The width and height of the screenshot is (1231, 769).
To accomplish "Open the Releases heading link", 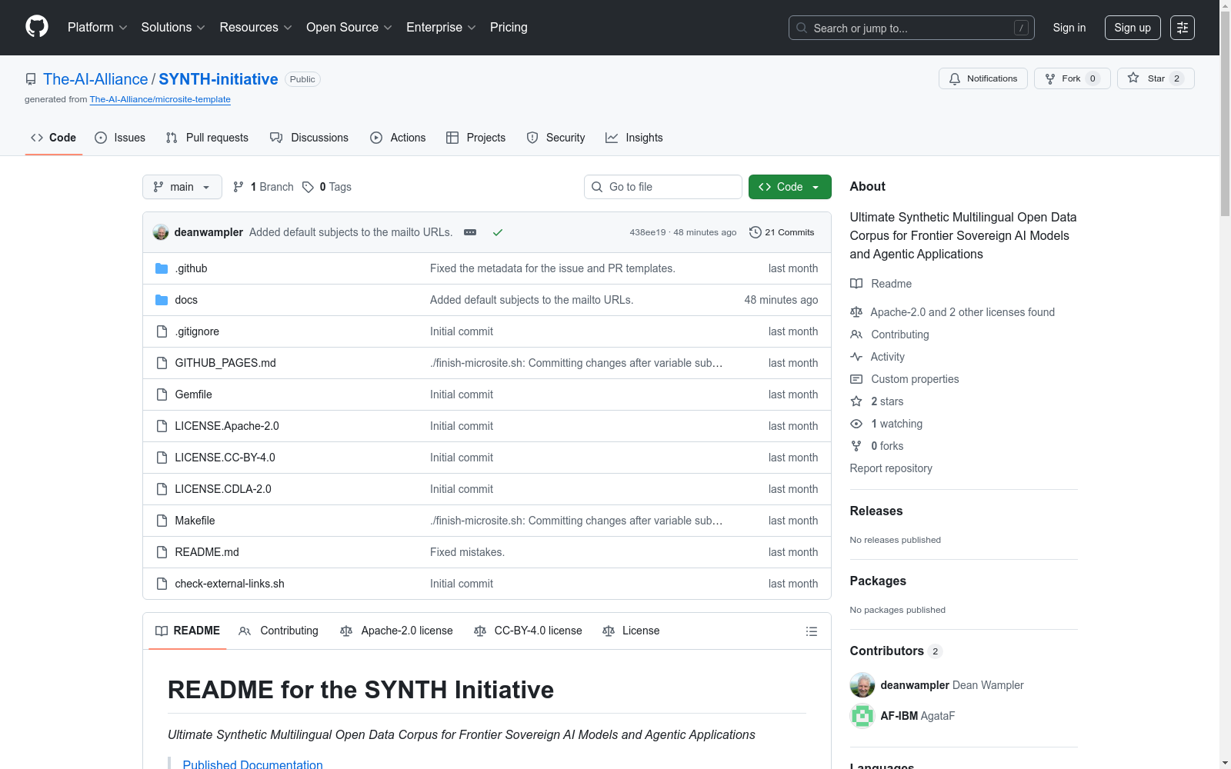I will pyautogui.click(x=876, y=511).
